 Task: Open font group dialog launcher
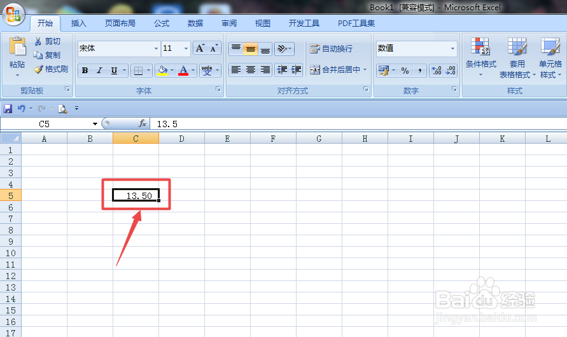click(x=218, y=89)
